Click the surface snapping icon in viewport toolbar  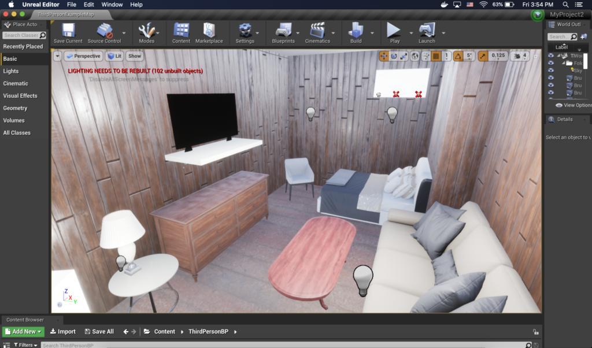(x=426, y=56)
